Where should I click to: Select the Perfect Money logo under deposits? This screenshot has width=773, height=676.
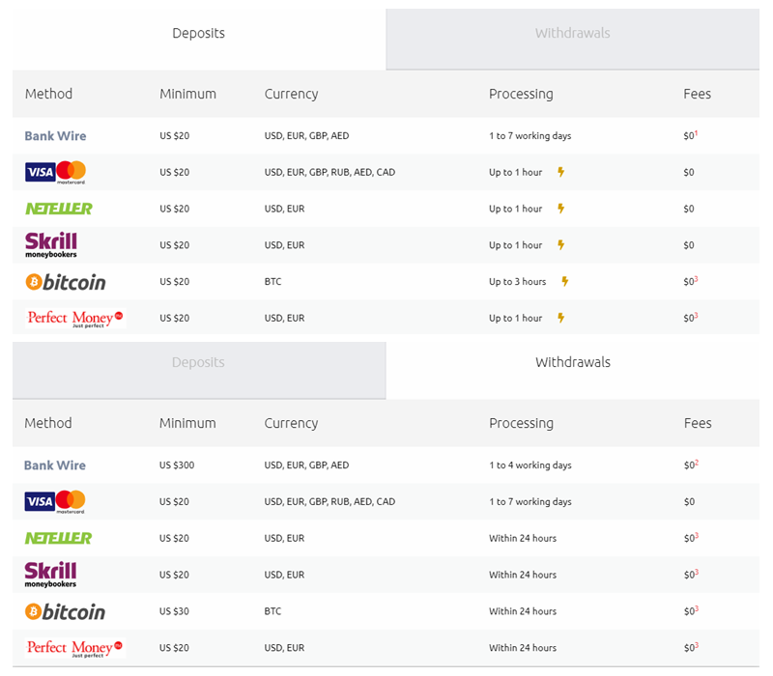point(73,318)
